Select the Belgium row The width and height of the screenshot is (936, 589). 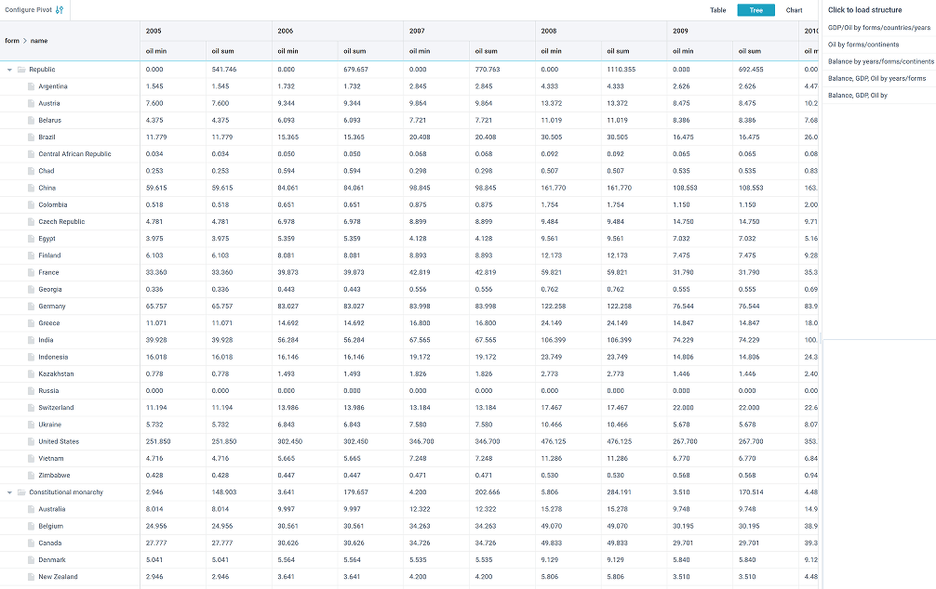pyautogui.click(x=408, y=527)
